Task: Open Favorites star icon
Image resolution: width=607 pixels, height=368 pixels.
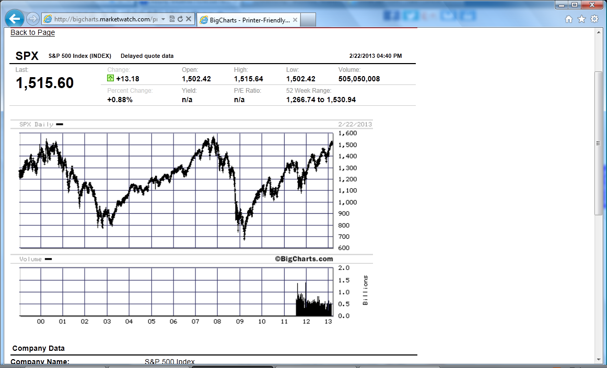Action: coord(581,19)
